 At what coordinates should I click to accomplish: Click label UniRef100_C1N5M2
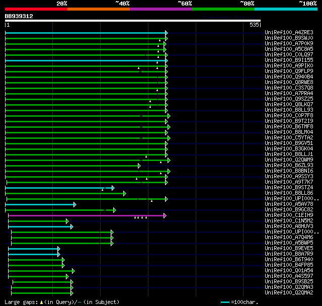pyautogui.click(x=289, y=221)
